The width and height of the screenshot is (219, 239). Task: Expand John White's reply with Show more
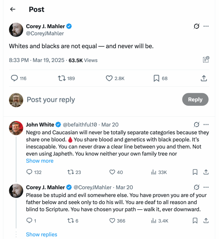tap(40, 161)
